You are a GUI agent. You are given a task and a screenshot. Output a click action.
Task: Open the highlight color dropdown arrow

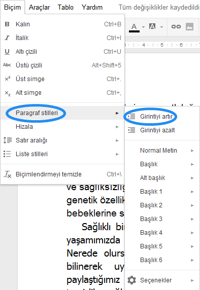[161, 27]
